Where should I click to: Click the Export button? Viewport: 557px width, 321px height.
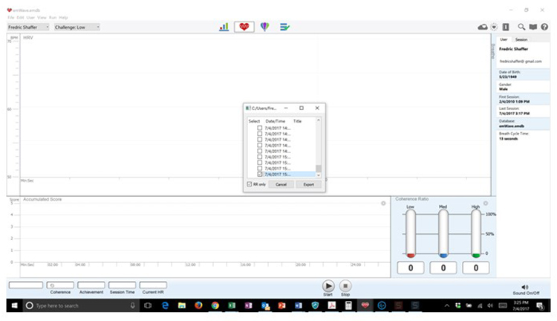tap(309, 184)
